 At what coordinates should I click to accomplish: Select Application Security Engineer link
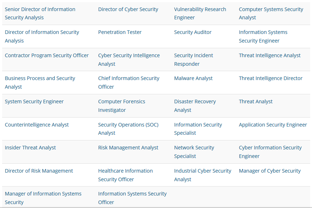[x=273, y=125]
